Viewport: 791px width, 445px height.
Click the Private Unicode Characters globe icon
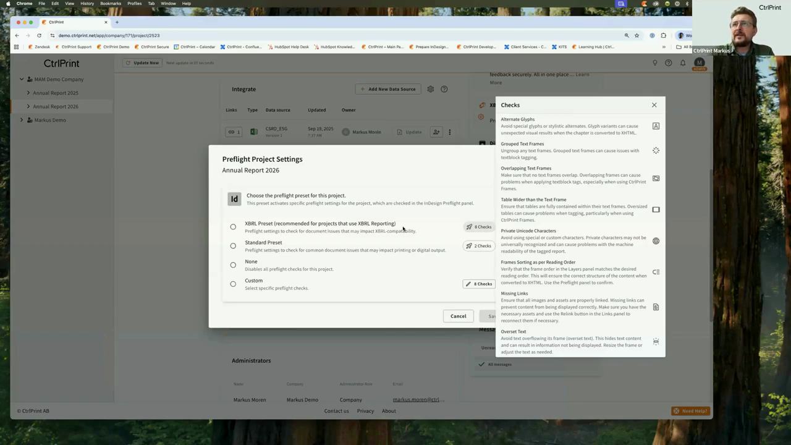pyautogui.click(x=656, y=240)
